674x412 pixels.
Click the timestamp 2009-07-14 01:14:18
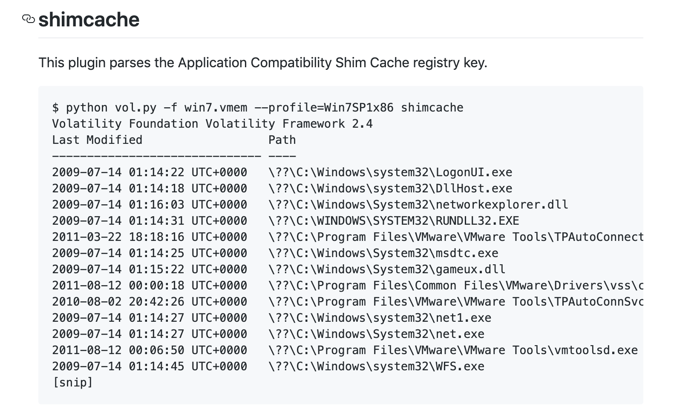click(x=150, y=189)
